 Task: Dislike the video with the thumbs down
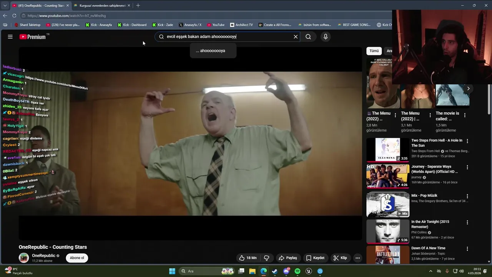266,258
